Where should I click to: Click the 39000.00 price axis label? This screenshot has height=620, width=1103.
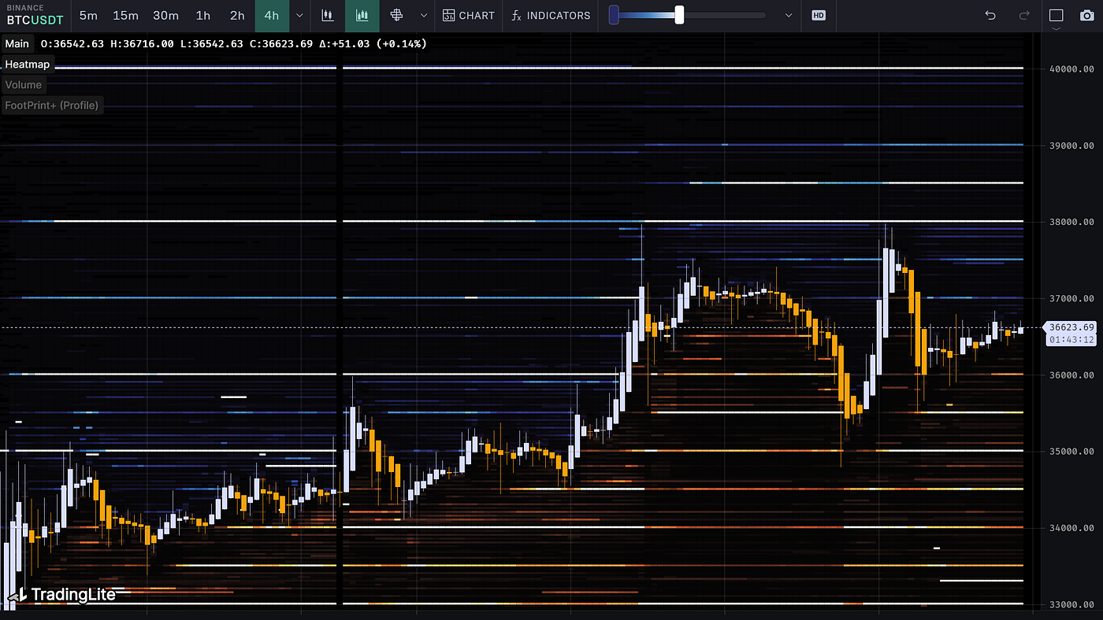tap(1071, 146)
